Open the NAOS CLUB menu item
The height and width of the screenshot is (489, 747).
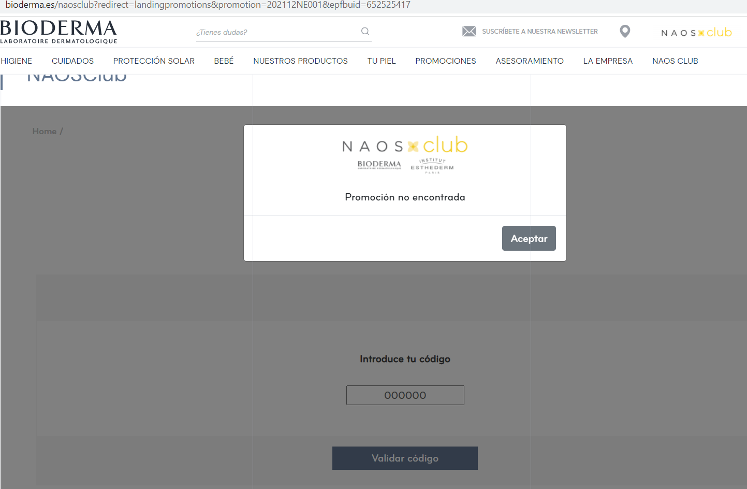pyautogui.click(x=675, y=61)
